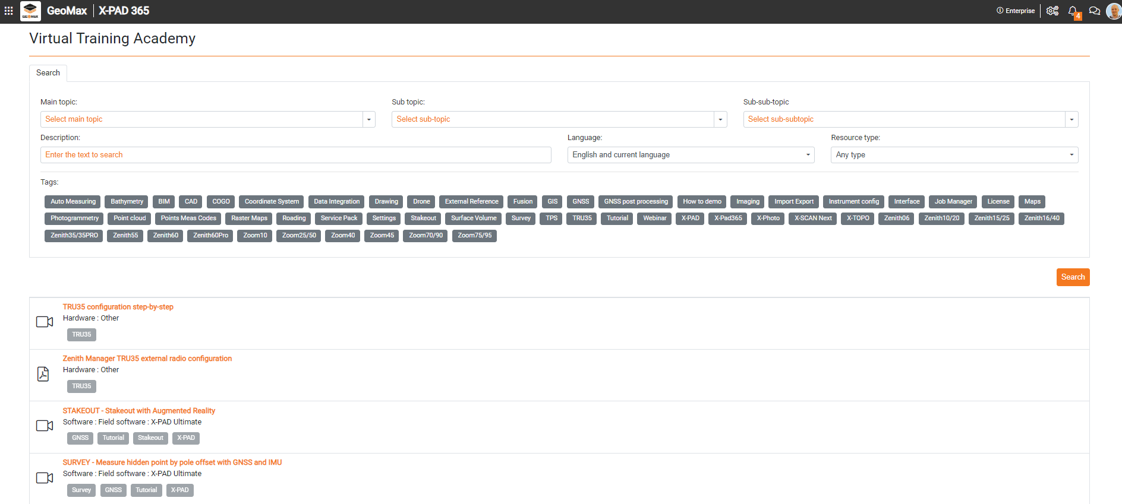
Task: Open the app launcher grid icon
Action: pos(8,11)
